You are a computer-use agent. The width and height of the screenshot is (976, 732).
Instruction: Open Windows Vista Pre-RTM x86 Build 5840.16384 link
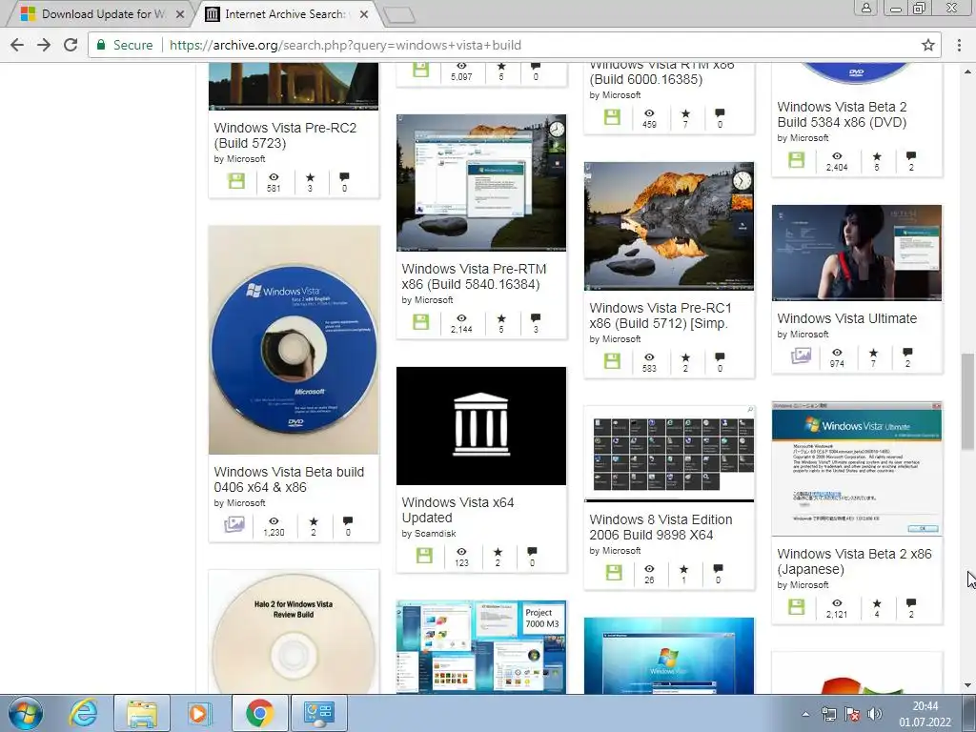[x=474, y=276]
